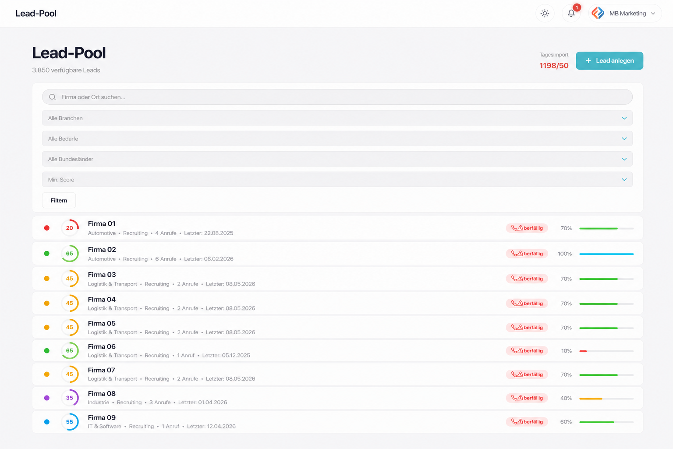Open the Alle Bedarfe dropdown
The image size is (673, 449).
pyautogui.click(x=337, y=139)
